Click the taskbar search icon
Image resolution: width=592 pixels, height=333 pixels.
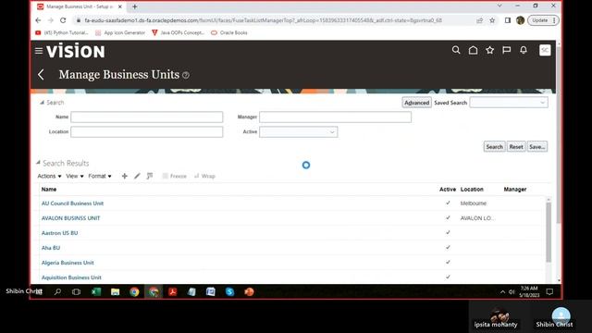click(57, 291)
